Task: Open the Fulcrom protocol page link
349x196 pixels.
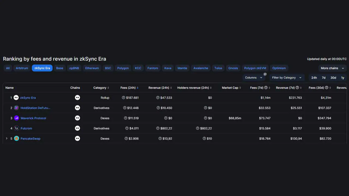Action: pyautogui.click(x=26, y=128)
